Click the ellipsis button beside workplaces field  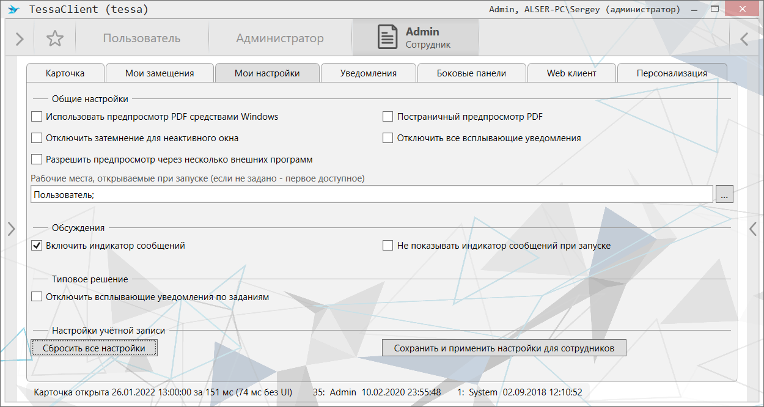pyautogui.click(x=724, y=195)
